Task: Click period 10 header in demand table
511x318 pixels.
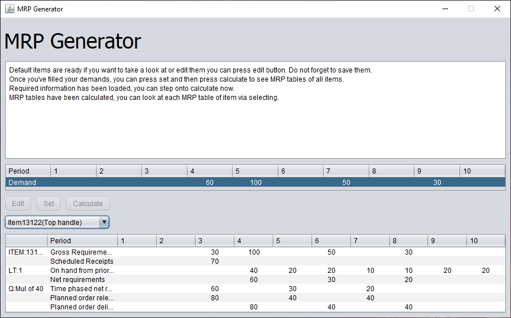Action: (x=482, y=171)
